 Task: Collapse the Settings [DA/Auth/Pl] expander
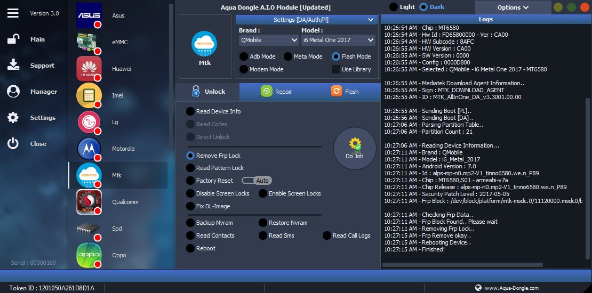(306, 20)
